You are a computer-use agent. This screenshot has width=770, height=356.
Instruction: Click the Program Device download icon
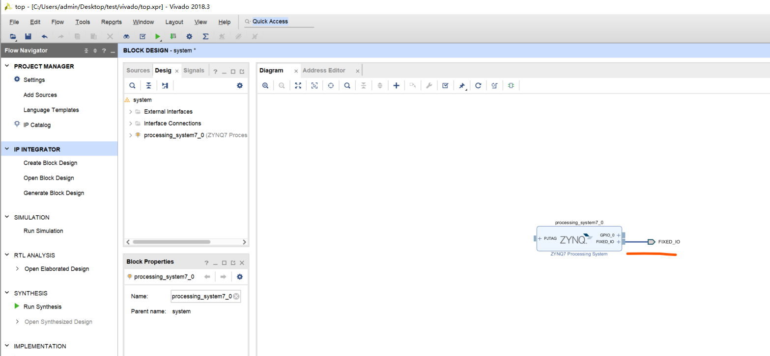click(x=173, y=36)
